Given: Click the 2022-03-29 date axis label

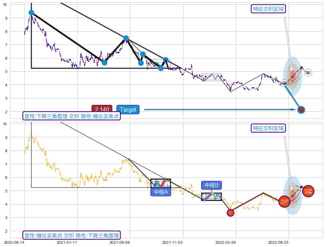Looking at the screenshot, I should (225, 242).
